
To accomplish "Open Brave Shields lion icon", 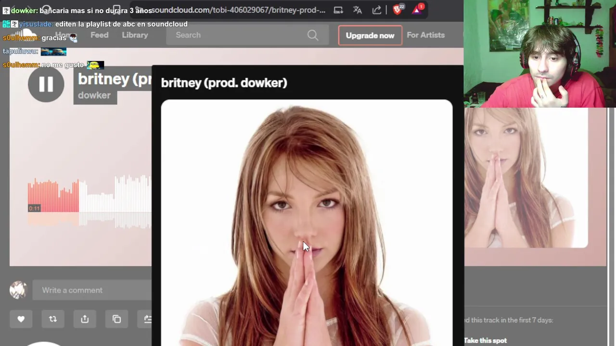I will tap(398, 9).
